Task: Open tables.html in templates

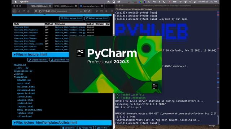Action: [25, 113]
